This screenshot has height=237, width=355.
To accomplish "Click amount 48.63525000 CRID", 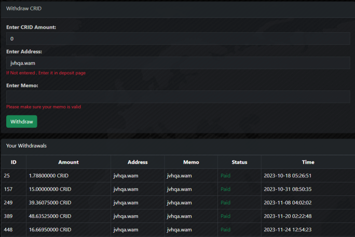I will 50,216.
